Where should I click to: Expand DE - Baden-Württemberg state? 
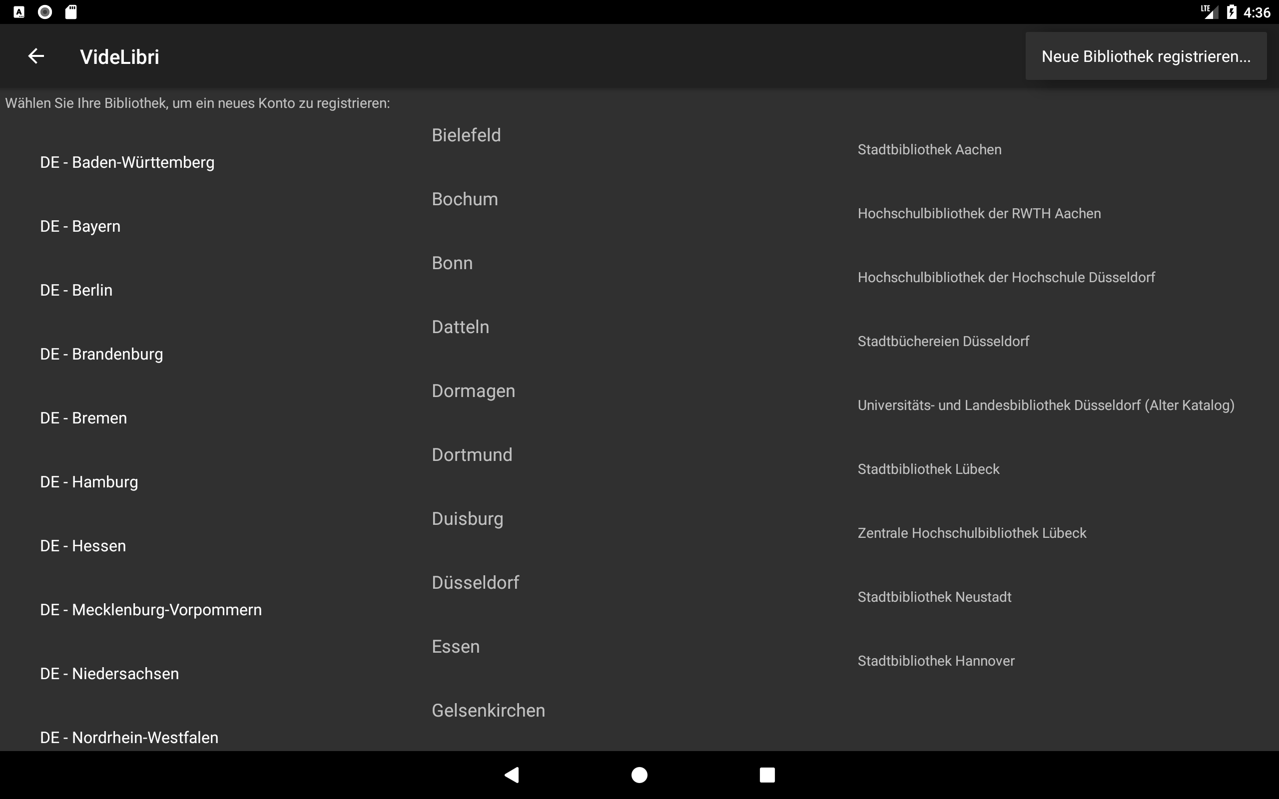pos(127,162)
